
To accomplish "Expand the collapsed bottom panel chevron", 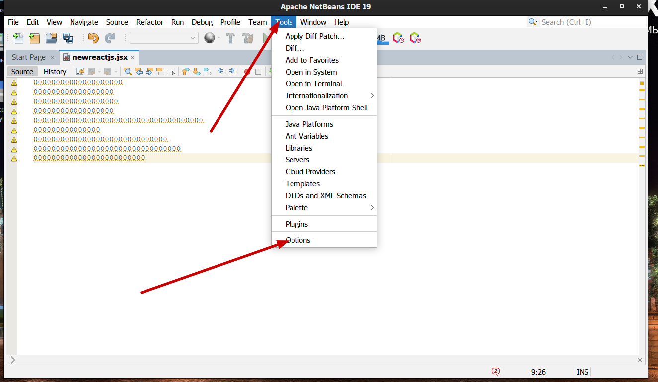I will coord(13,360).
